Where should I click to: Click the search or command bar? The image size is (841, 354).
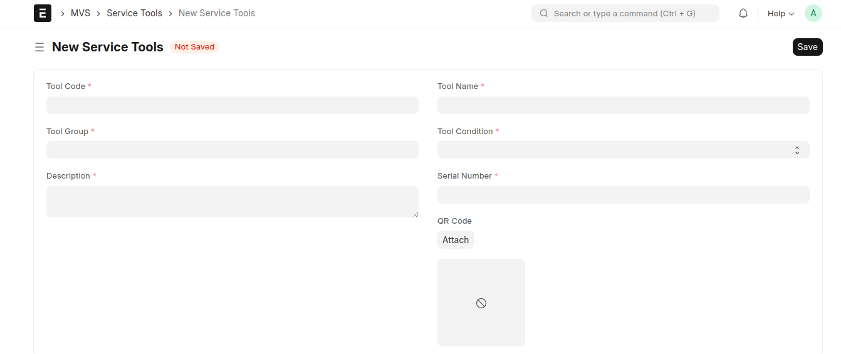627,13
